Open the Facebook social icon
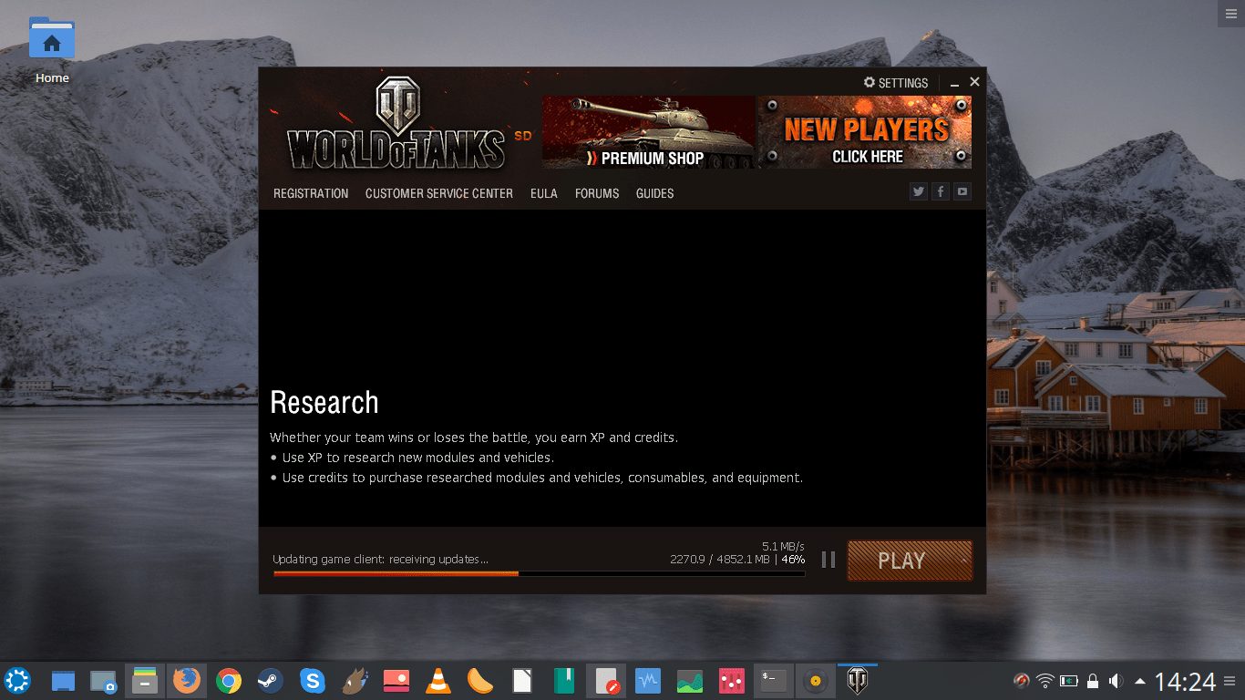The width and height of the screenshot is (1245, 700). coord(940,191)
